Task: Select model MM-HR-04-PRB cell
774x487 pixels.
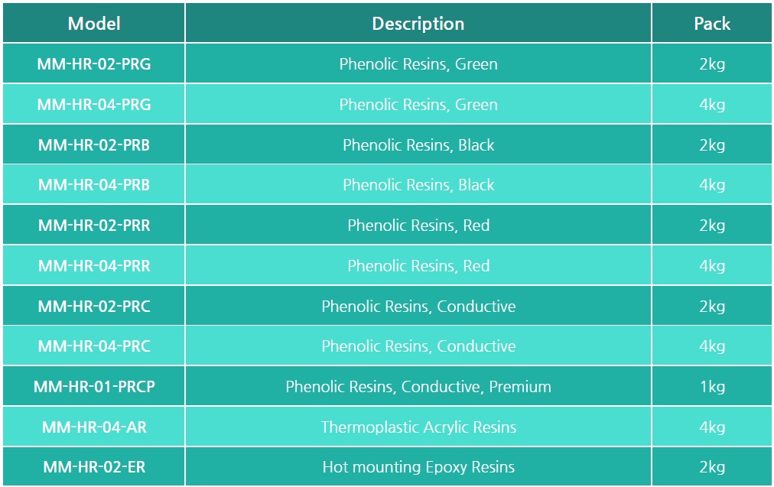Action: coord(94,184)
